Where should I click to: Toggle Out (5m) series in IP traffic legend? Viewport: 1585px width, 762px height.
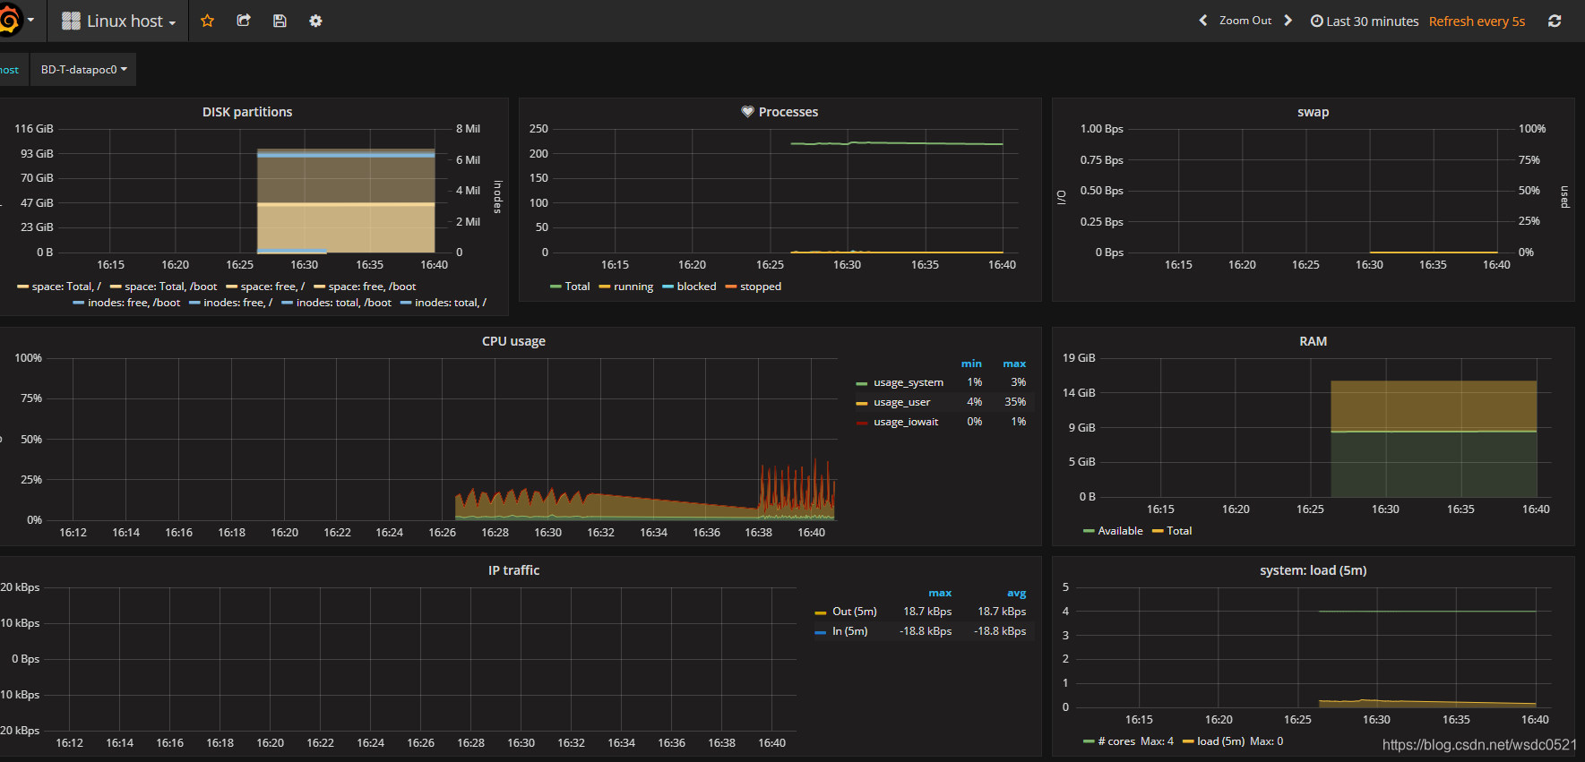pyautogui.click(x=855, y=612)
